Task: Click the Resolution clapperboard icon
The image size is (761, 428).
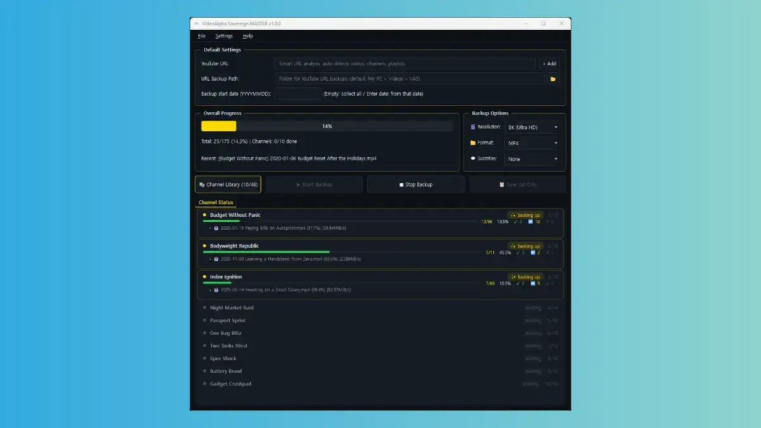Action: click(472, 127)
